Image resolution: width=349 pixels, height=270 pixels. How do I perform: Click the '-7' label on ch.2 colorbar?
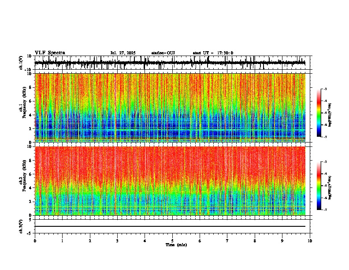[325, 210]
